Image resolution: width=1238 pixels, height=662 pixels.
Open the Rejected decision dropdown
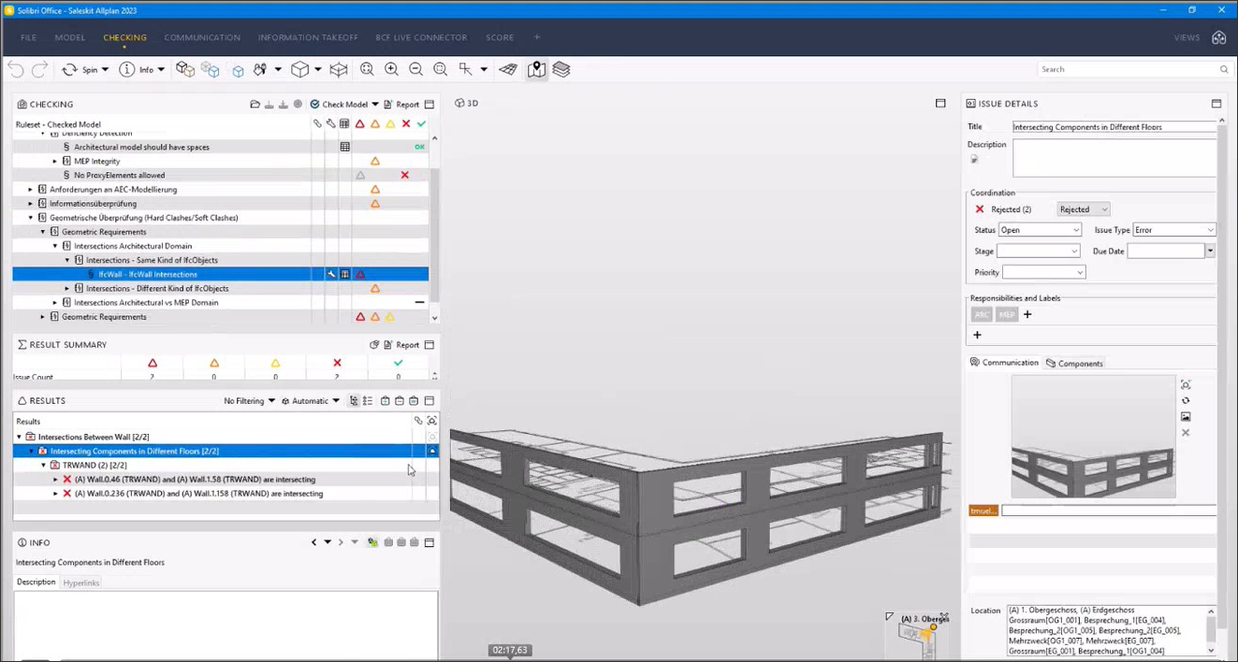click(x=1084, y=209)
